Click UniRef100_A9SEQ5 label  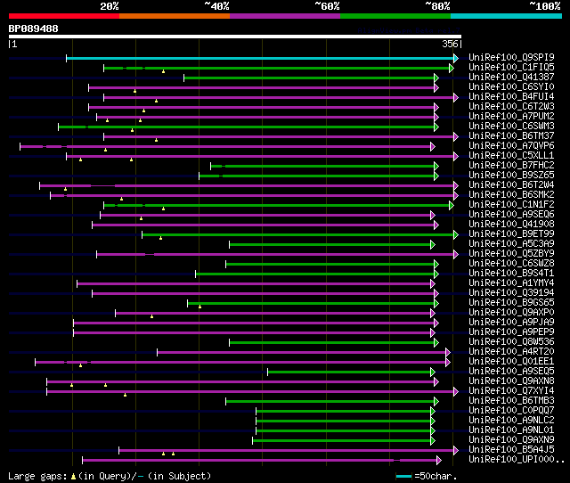[511, 372]
